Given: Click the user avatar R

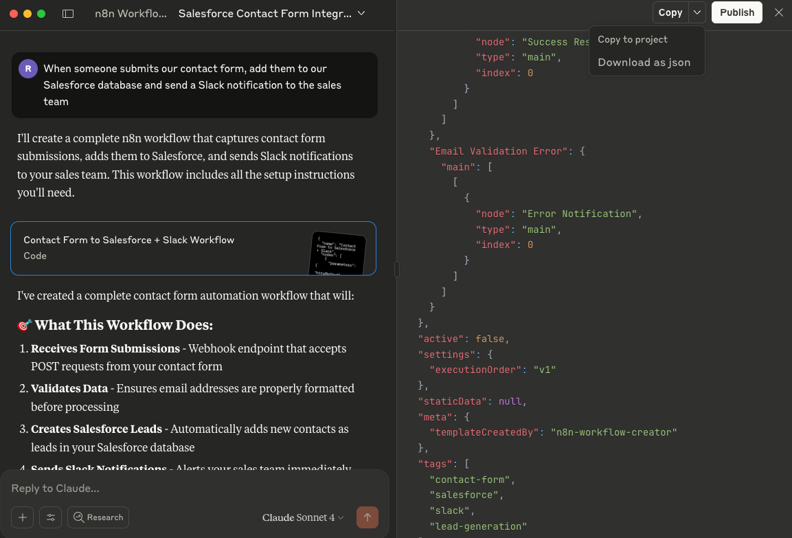Looking at the screenshot, I should pyautogui.click(x=28, y=69).
